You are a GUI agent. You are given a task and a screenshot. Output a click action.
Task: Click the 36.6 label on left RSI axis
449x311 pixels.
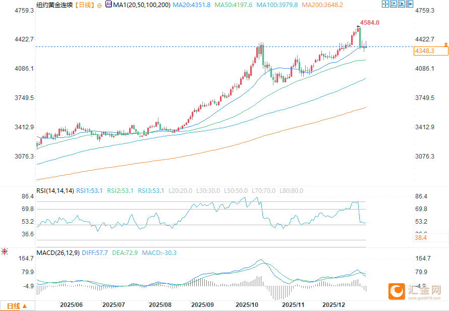(28, 234)
